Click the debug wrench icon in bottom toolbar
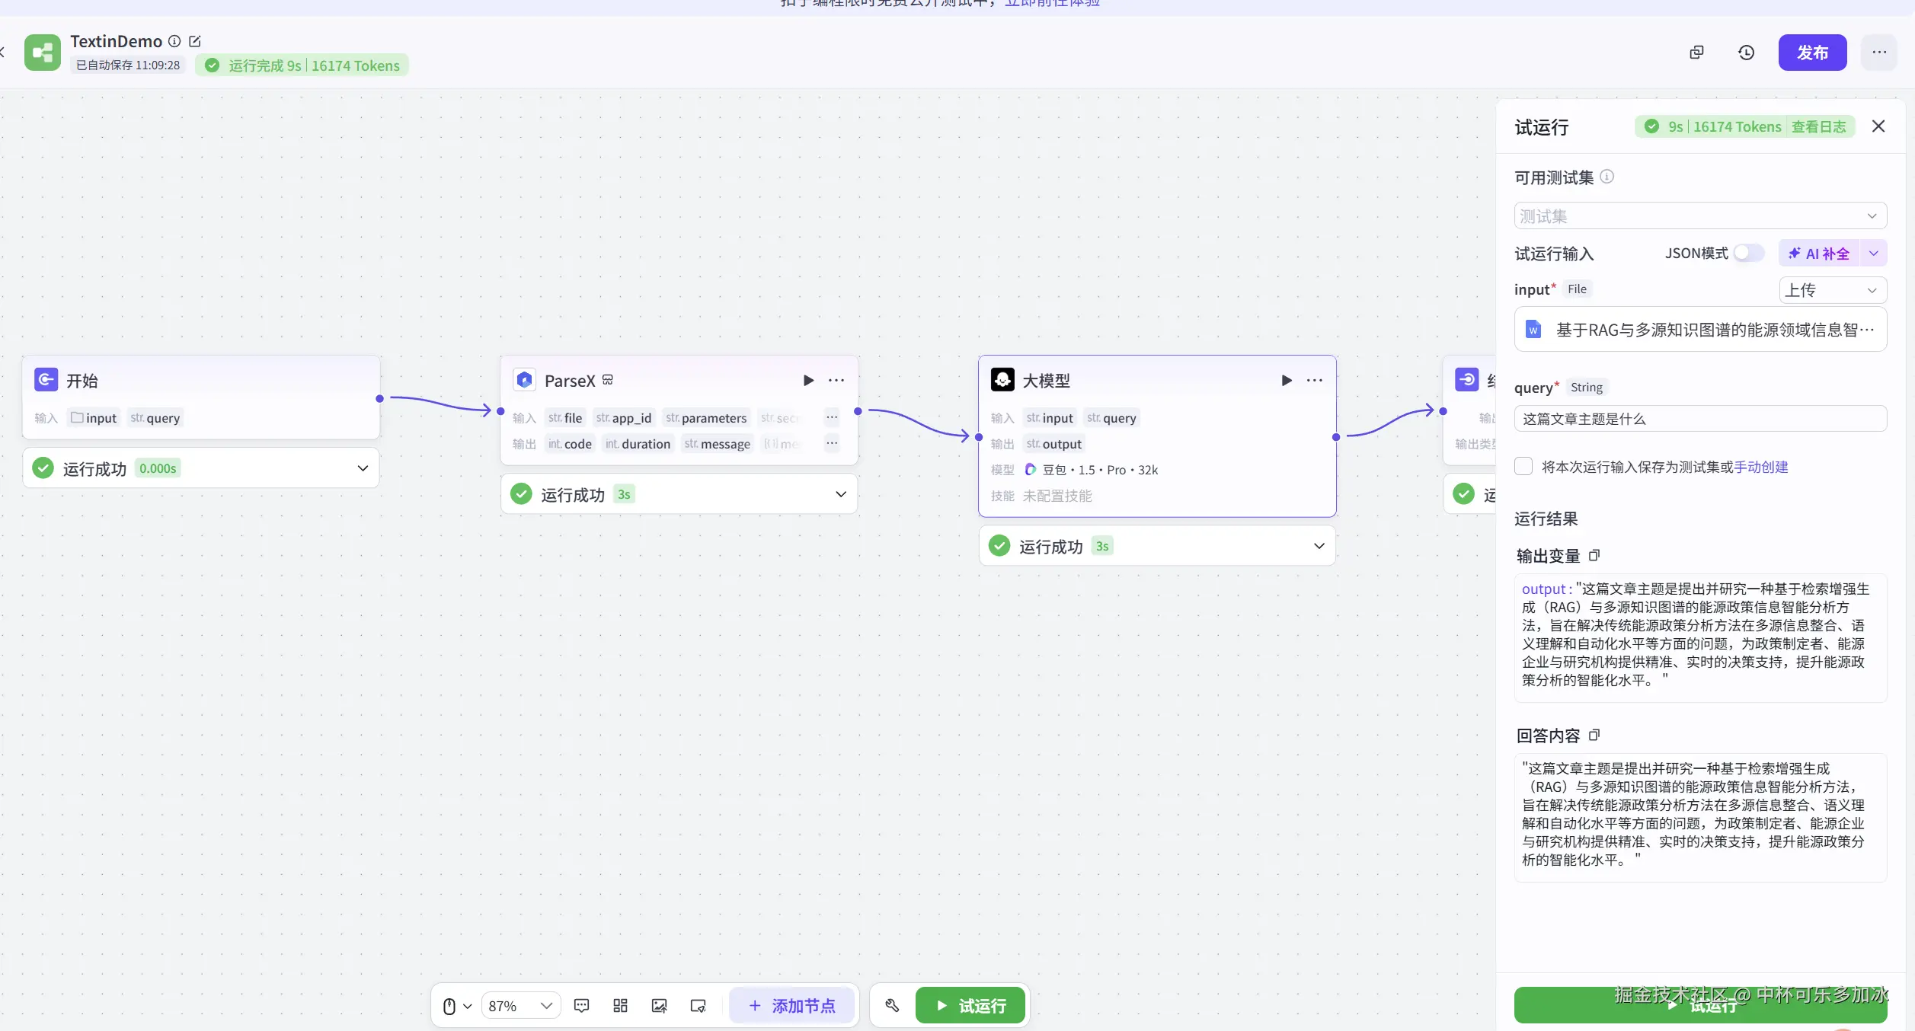 [x=892, y=1005]
